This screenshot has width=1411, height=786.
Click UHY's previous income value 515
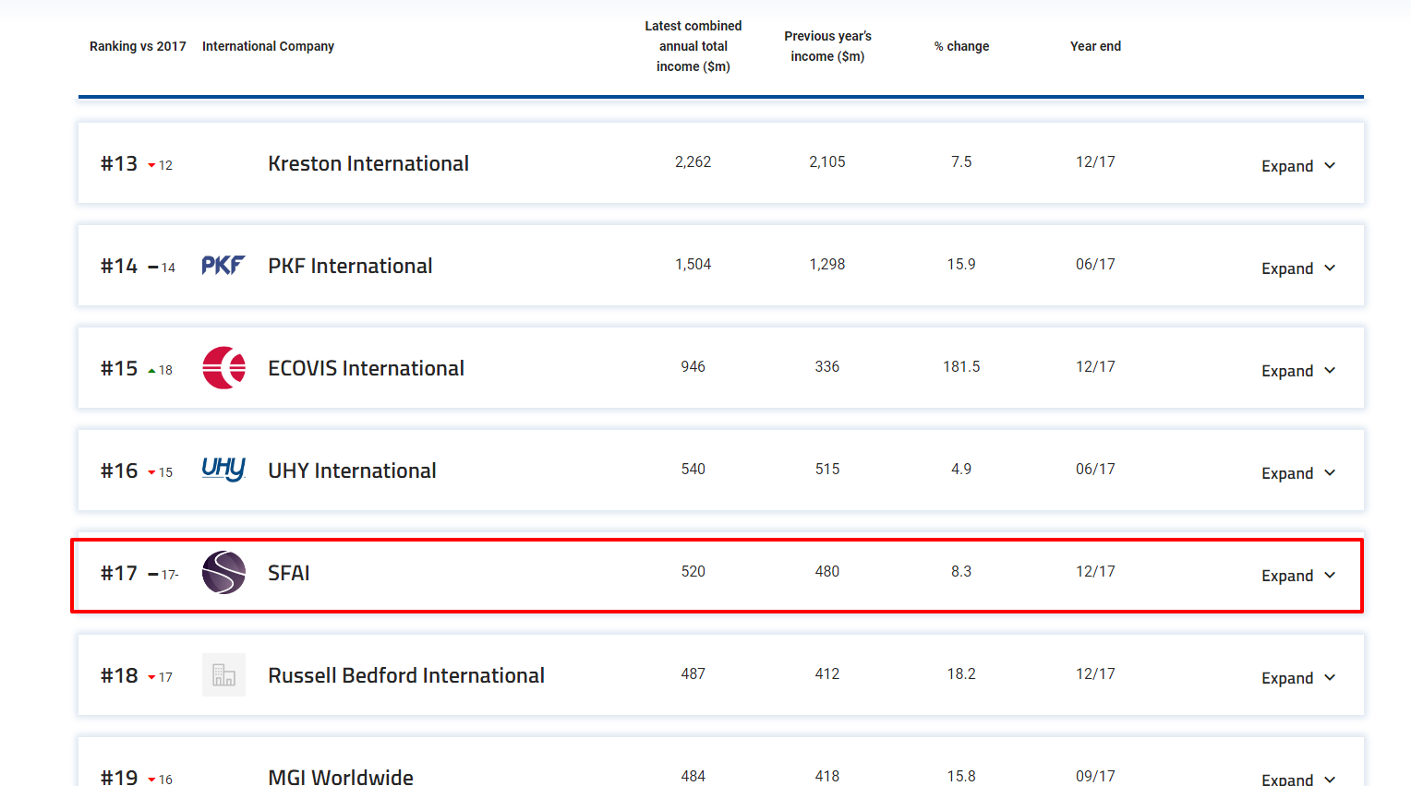pos(827,470)
